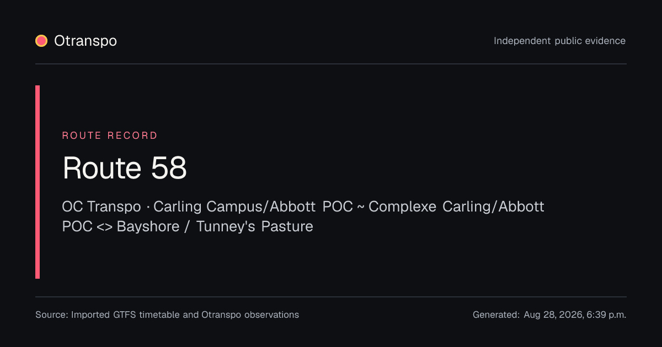Click the Tunney's Pasture destination text
This screenshot has height=347, width=662.
pyautogui.click(x=254, y=226)
